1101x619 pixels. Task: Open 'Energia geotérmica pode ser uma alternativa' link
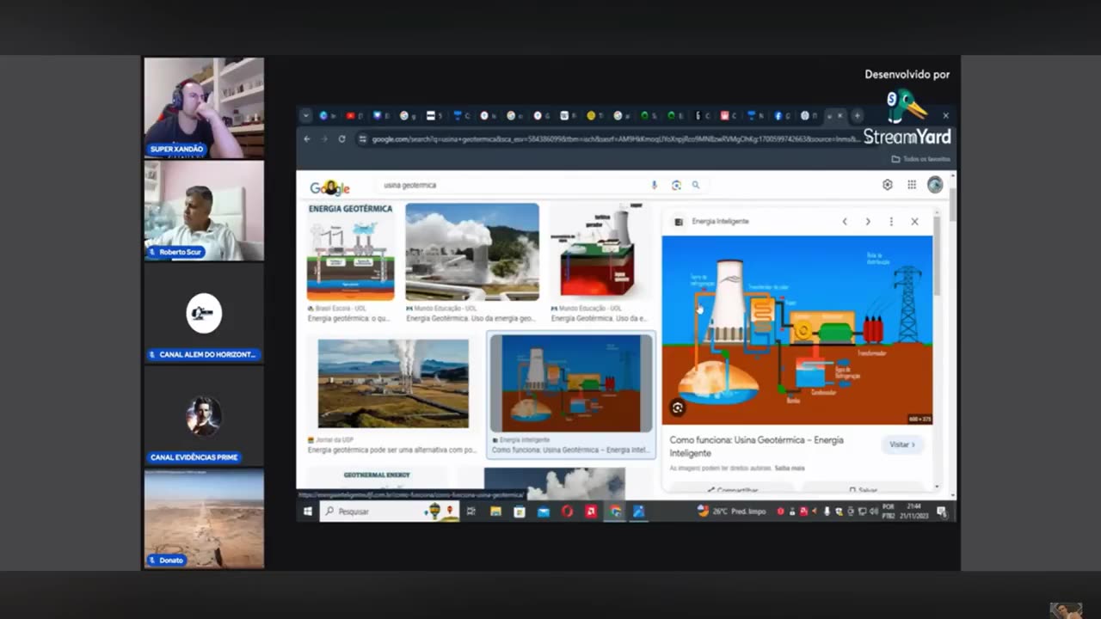[x=392, y=450]
